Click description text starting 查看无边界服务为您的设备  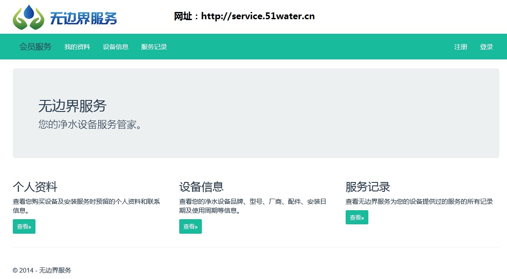click(x=419, y=201)
